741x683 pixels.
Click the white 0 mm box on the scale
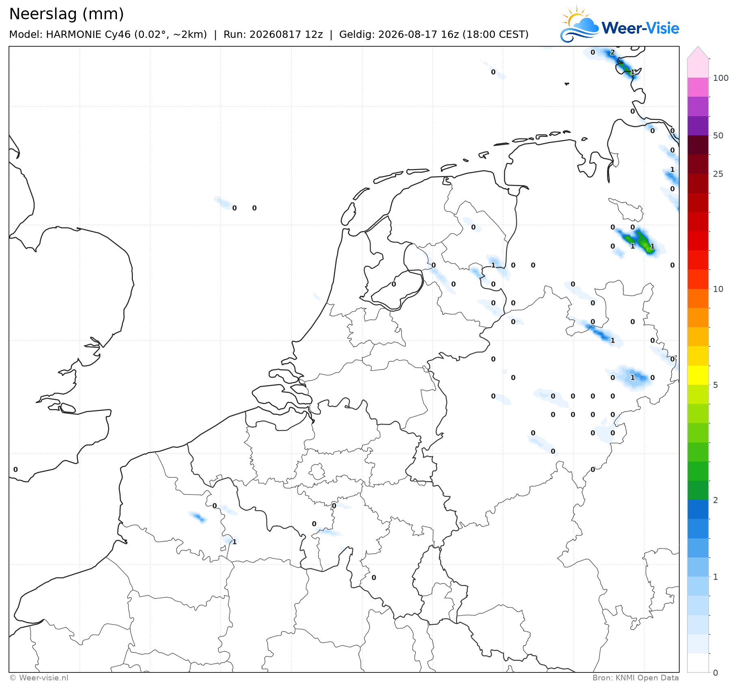tap(698, 663)
